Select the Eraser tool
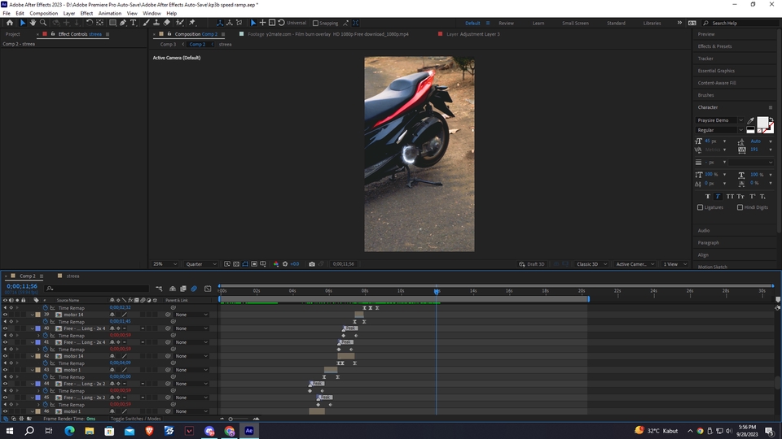The height and width of the screenshot is (439, 782). pos(167,23)
